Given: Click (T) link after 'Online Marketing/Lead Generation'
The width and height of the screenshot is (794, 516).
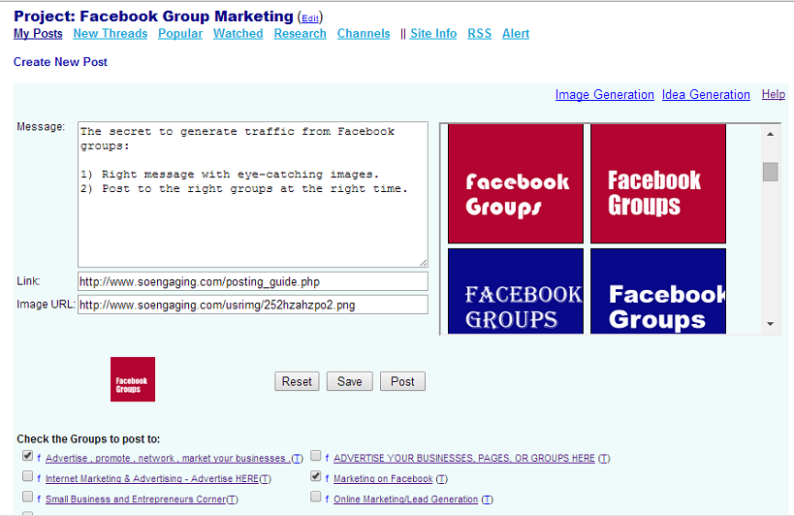Looking at the screenshot, I should pos(487,500).
